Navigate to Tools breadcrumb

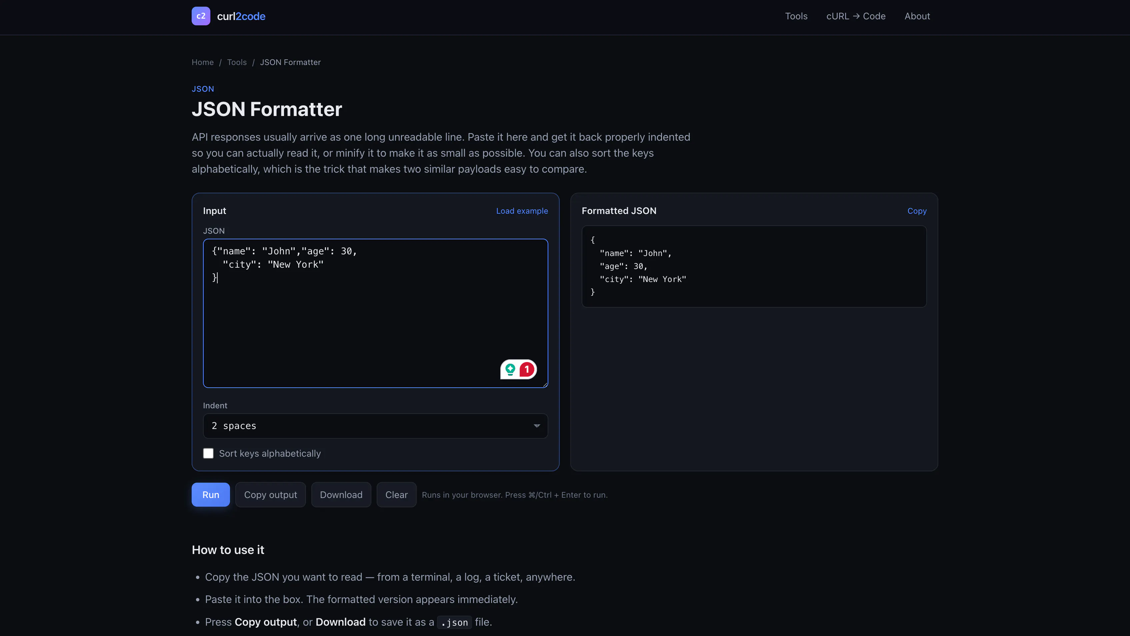(x=237, y=62)
